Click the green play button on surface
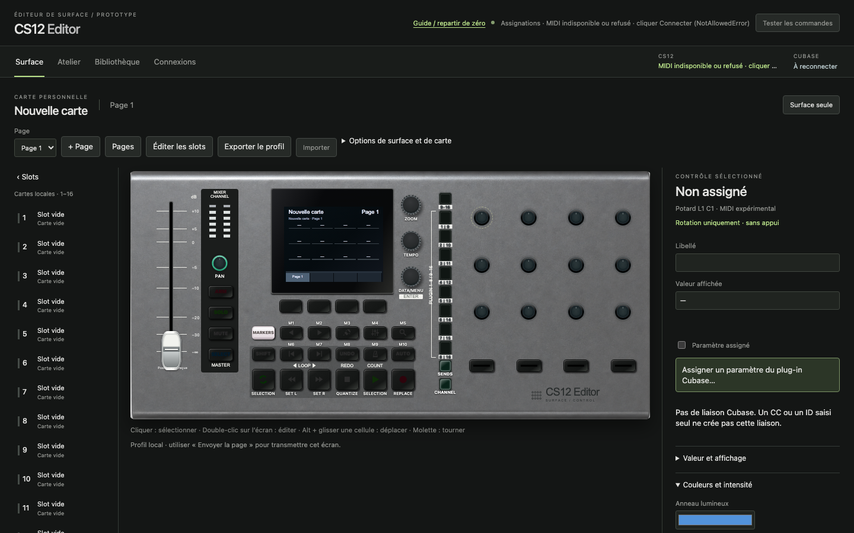This screenshot has height=533, width=854. (375, 380)
